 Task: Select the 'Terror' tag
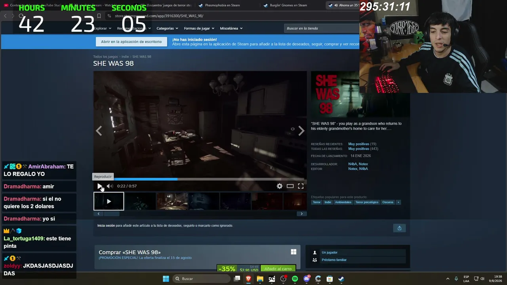[x=316, y=202]
